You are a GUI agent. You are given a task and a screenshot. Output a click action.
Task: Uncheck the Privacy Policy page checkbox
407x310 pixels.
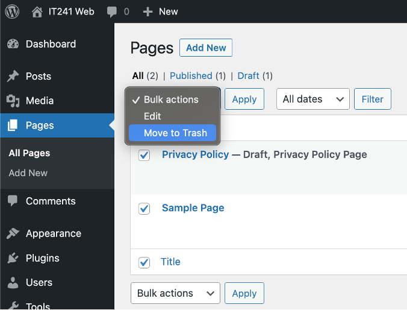[144, 155]
